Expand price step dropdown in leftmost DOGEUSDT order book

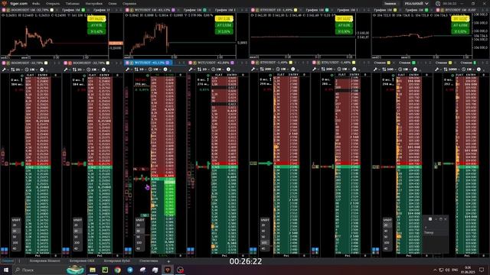[x=17, y=70]
